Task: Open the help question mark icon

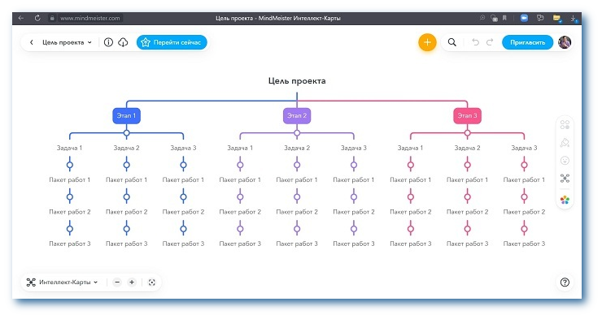Action: 565,282
